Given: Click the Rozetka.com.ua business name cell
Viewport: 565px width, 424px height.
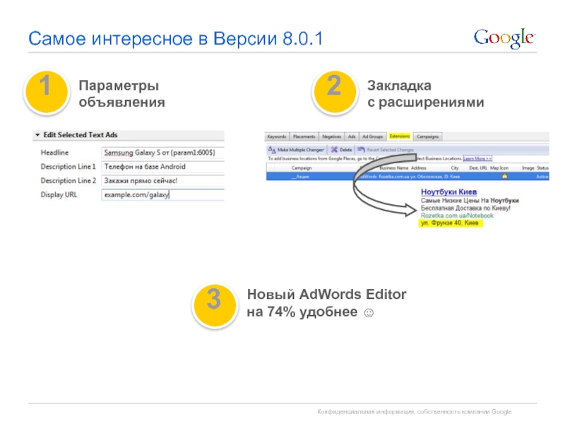Looking at the screenshot, I should tap(394, 177).
